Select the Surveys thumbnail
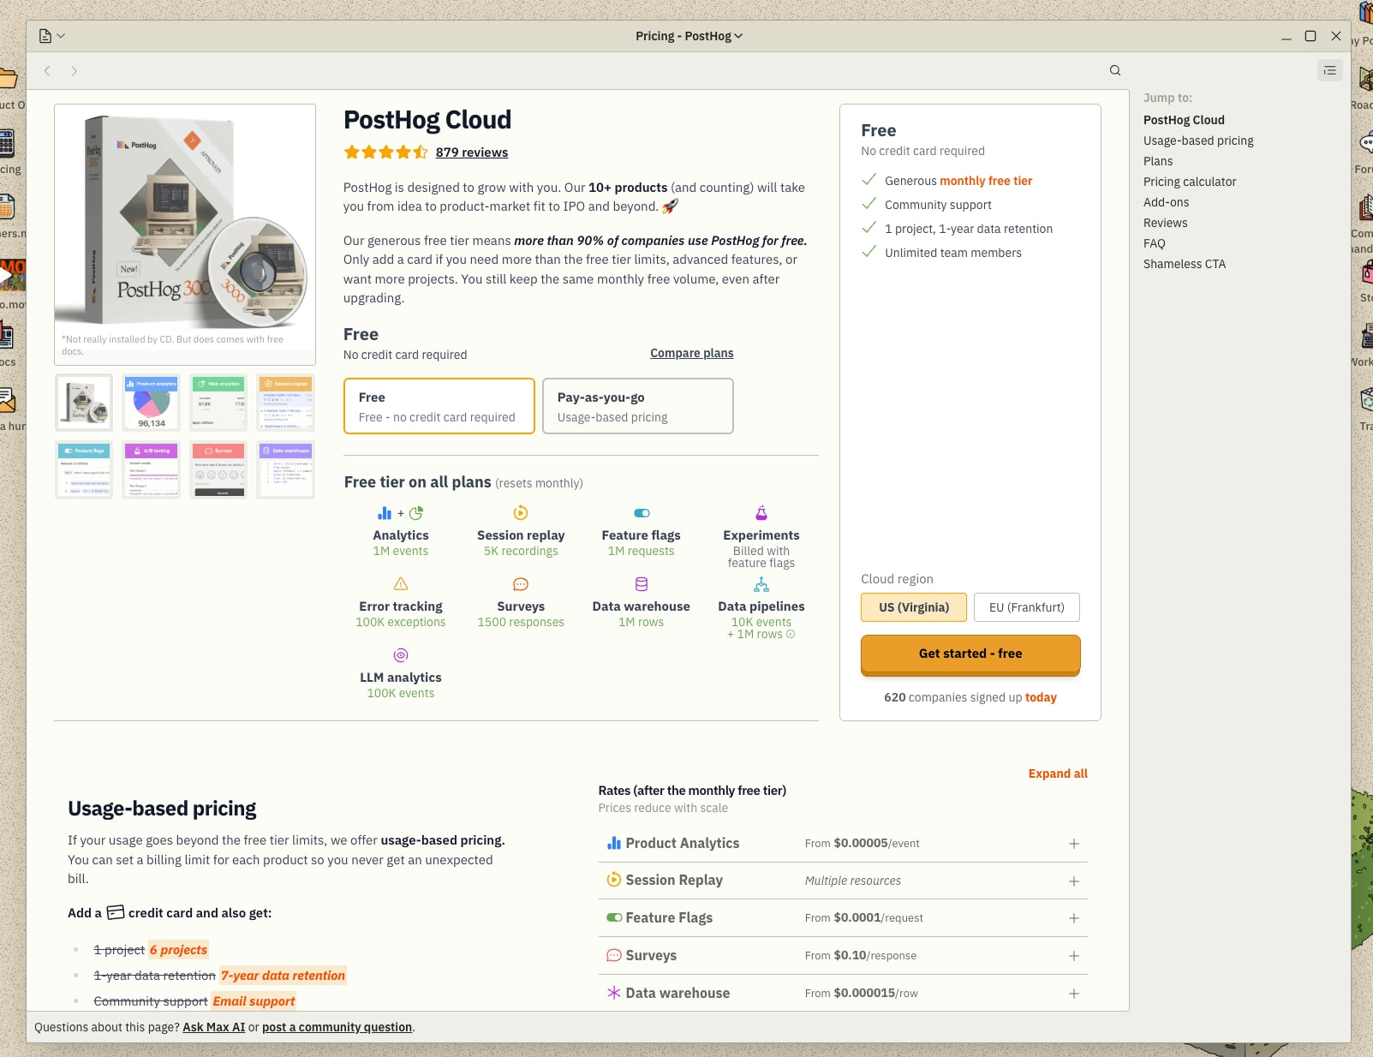 tap(218, 469)
